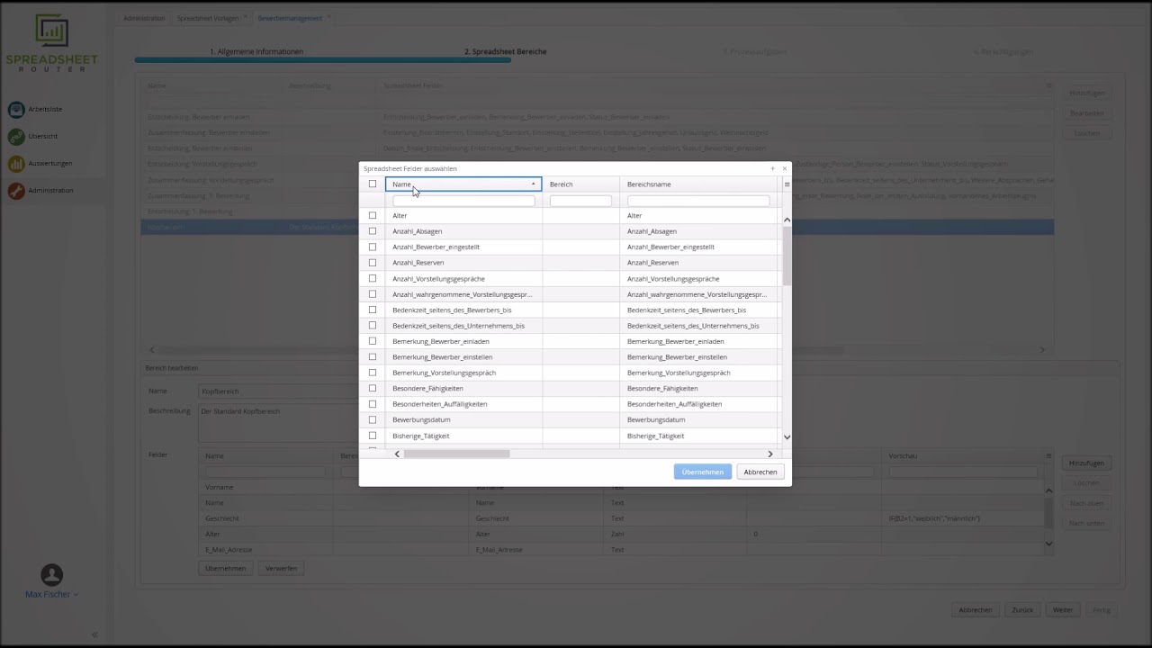
Task: Click the Spreadsheet Router logo
Action: pyautogui.click(x=51, y=42)
